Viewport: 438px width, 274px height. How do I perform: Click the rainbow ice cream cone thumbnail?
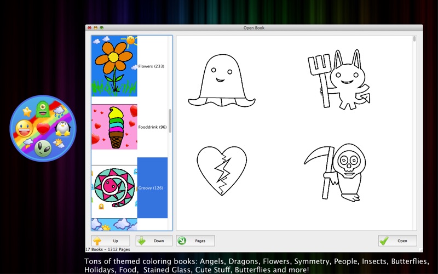point(114,127)
